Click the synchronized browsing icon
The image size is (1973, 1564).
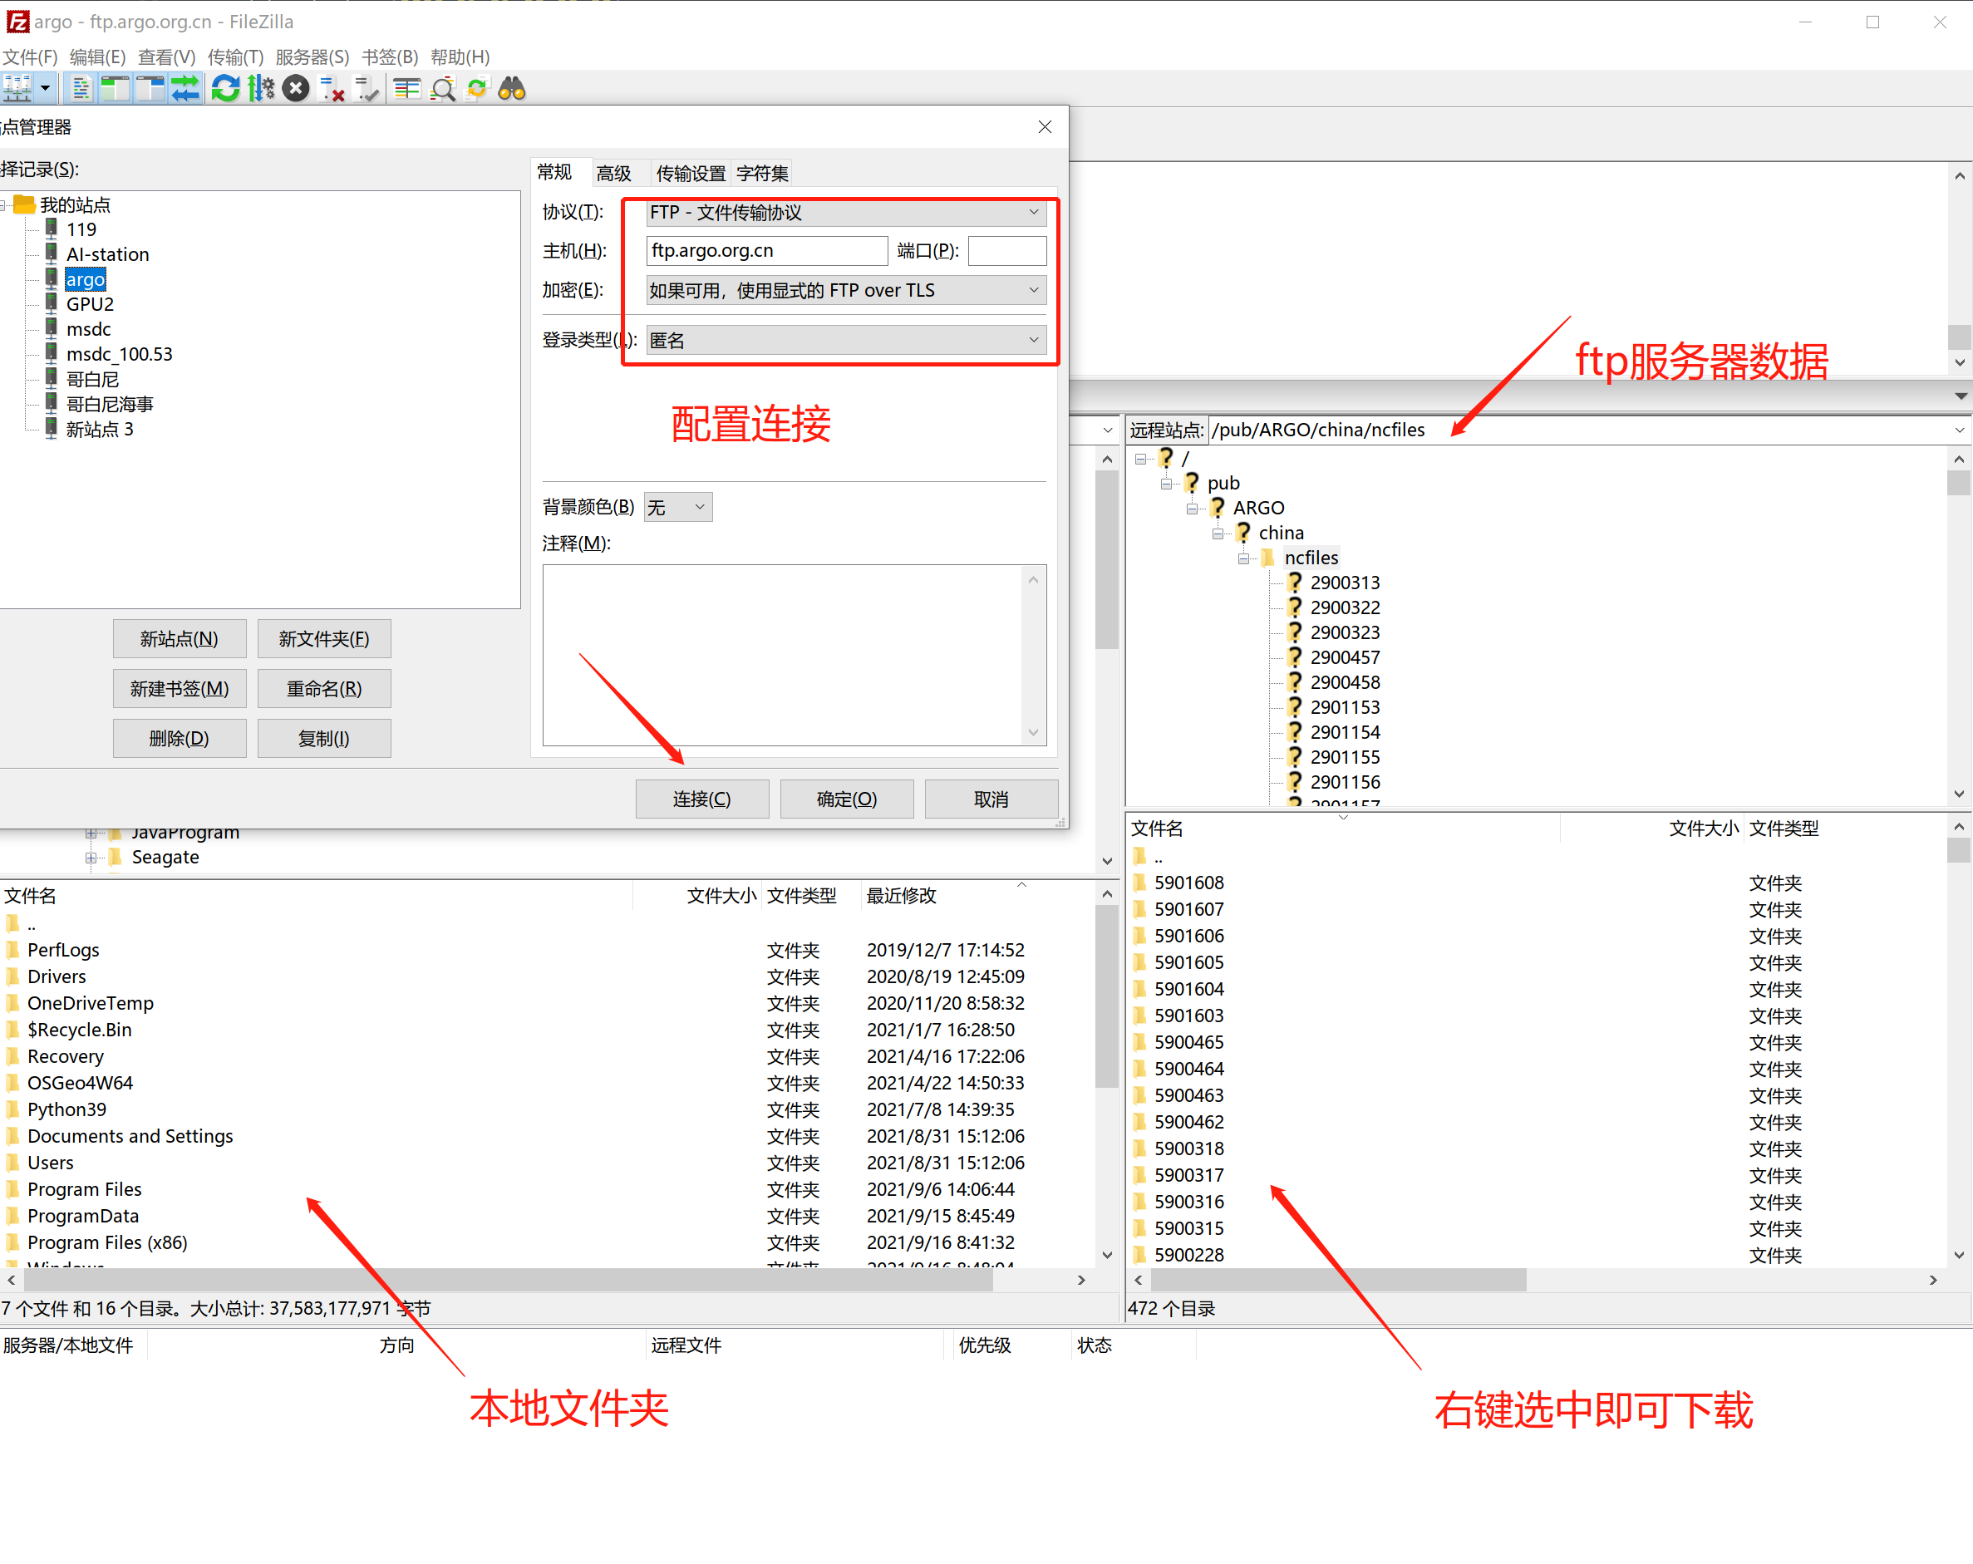[477, 89]
